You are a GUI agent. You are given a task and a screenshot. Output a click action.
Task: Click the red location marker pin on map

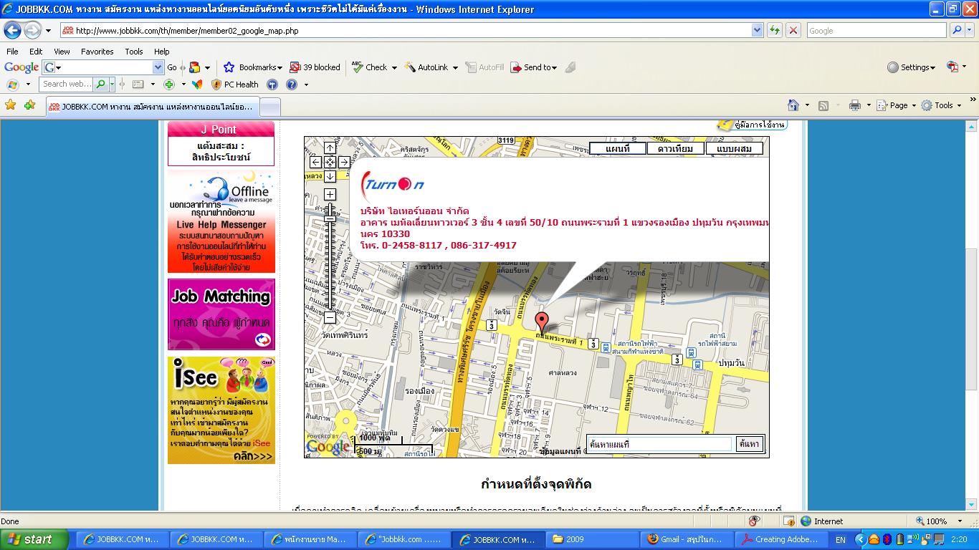(542, 322)
